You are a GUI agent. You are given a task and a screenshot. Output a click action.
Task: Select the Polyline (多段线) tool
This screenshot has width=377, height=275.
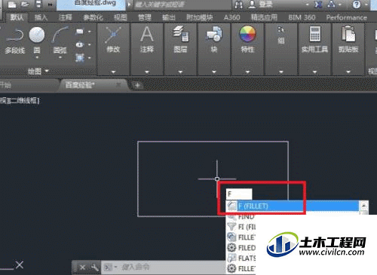tap(14, 41)
